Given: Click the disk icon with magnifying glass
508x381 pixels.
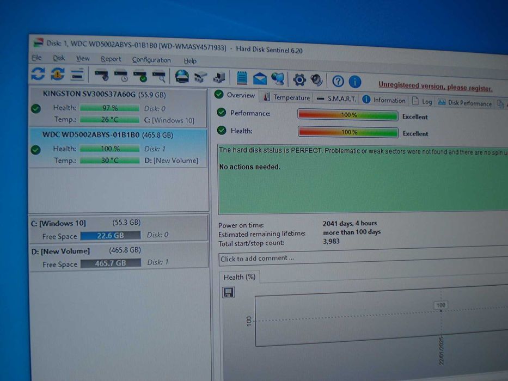Looking at the screenshot, I should (159, 76).
